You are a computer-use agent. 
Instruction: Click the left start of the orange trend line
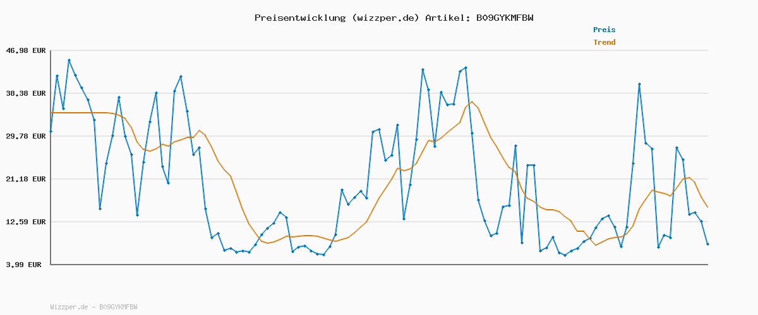tap(51, 113)
